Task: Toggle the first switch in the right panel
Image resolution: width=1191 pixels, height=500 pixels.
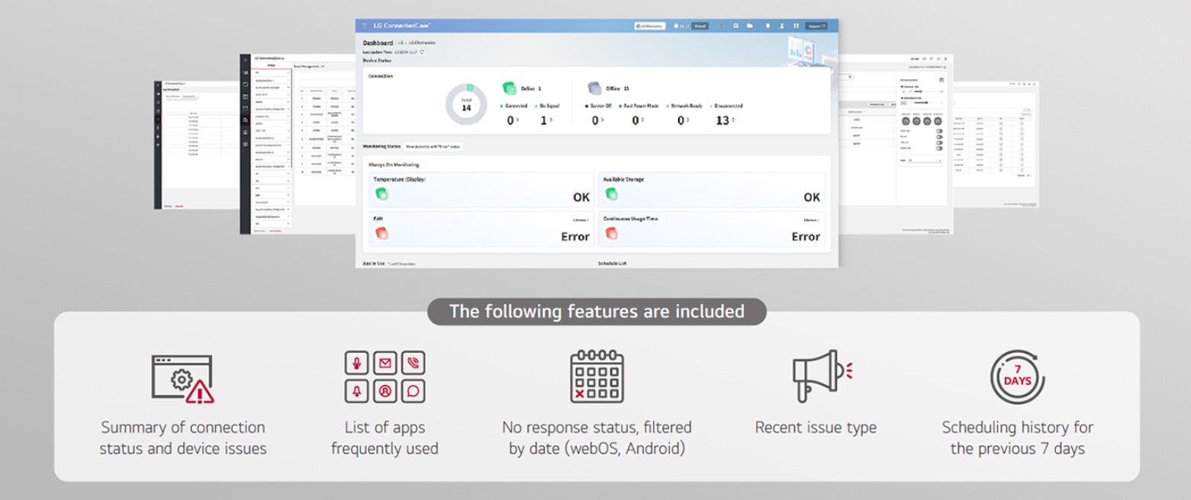Action: [939, 131]
